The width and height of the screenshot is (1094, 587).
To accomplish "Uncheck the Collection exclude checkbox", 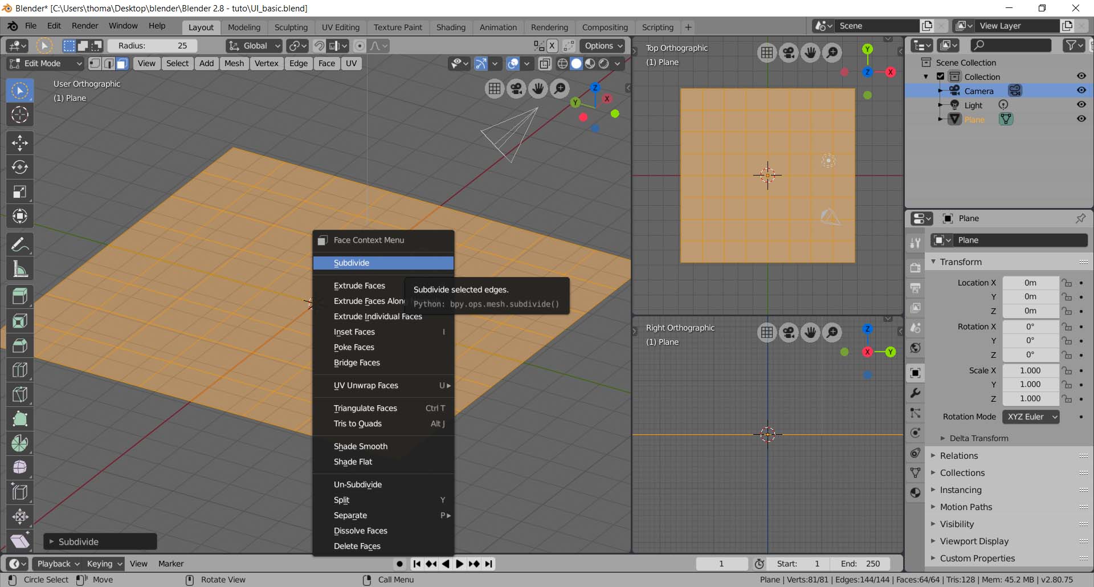I will 941,76.
